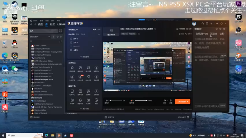Click the Steam library search field

click(x=44, y=41)
